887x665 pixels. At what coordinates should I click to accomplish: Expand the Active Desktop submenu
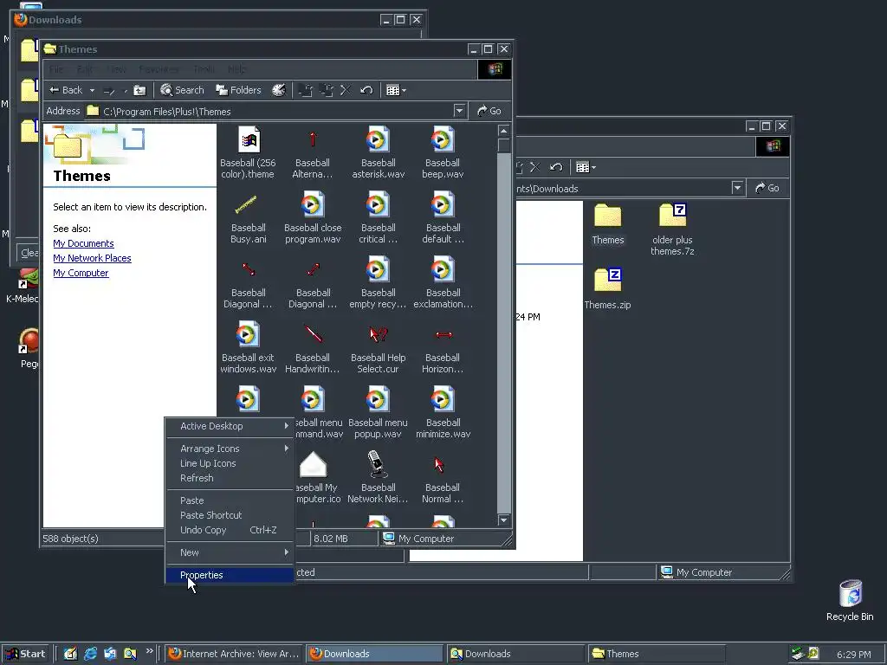click(x=230, y=426)
